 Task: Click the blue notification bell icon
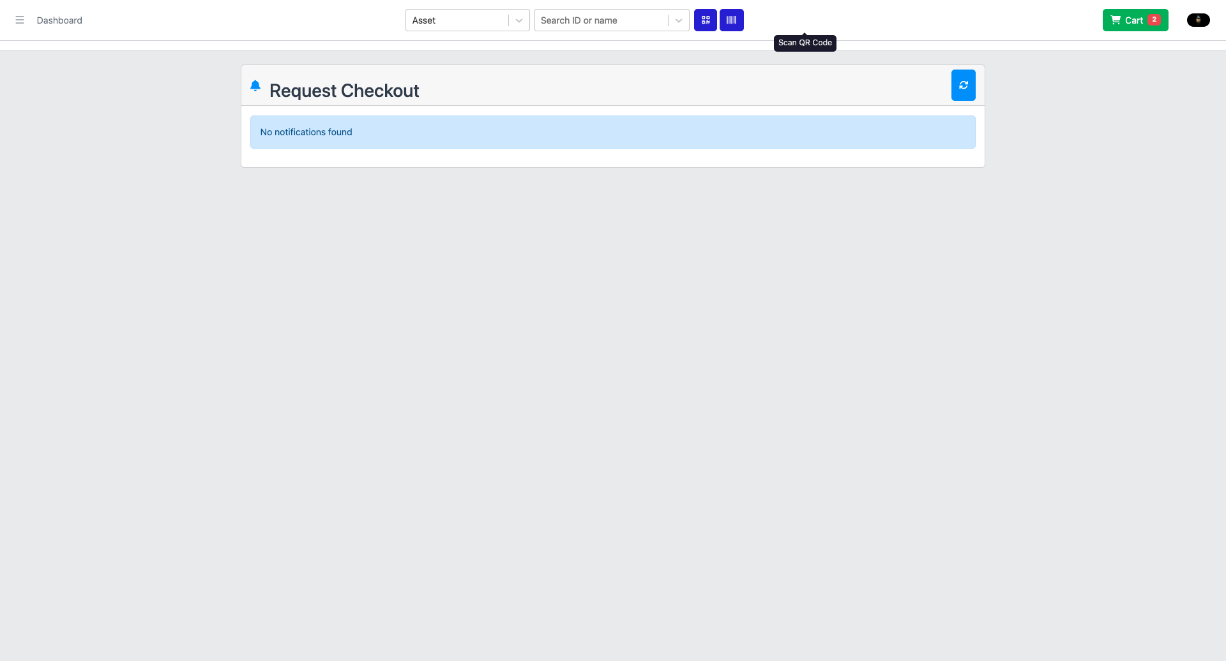click(255, 85)
